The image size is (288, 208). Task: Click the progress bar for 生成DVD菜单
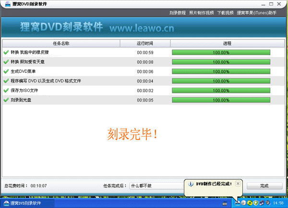pos(221,71)
